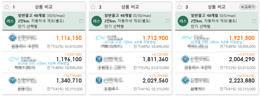This screenshot has width=260, height=96.
Task: Click the 상품 비교 title of card 2
Action: coord(130,7)
